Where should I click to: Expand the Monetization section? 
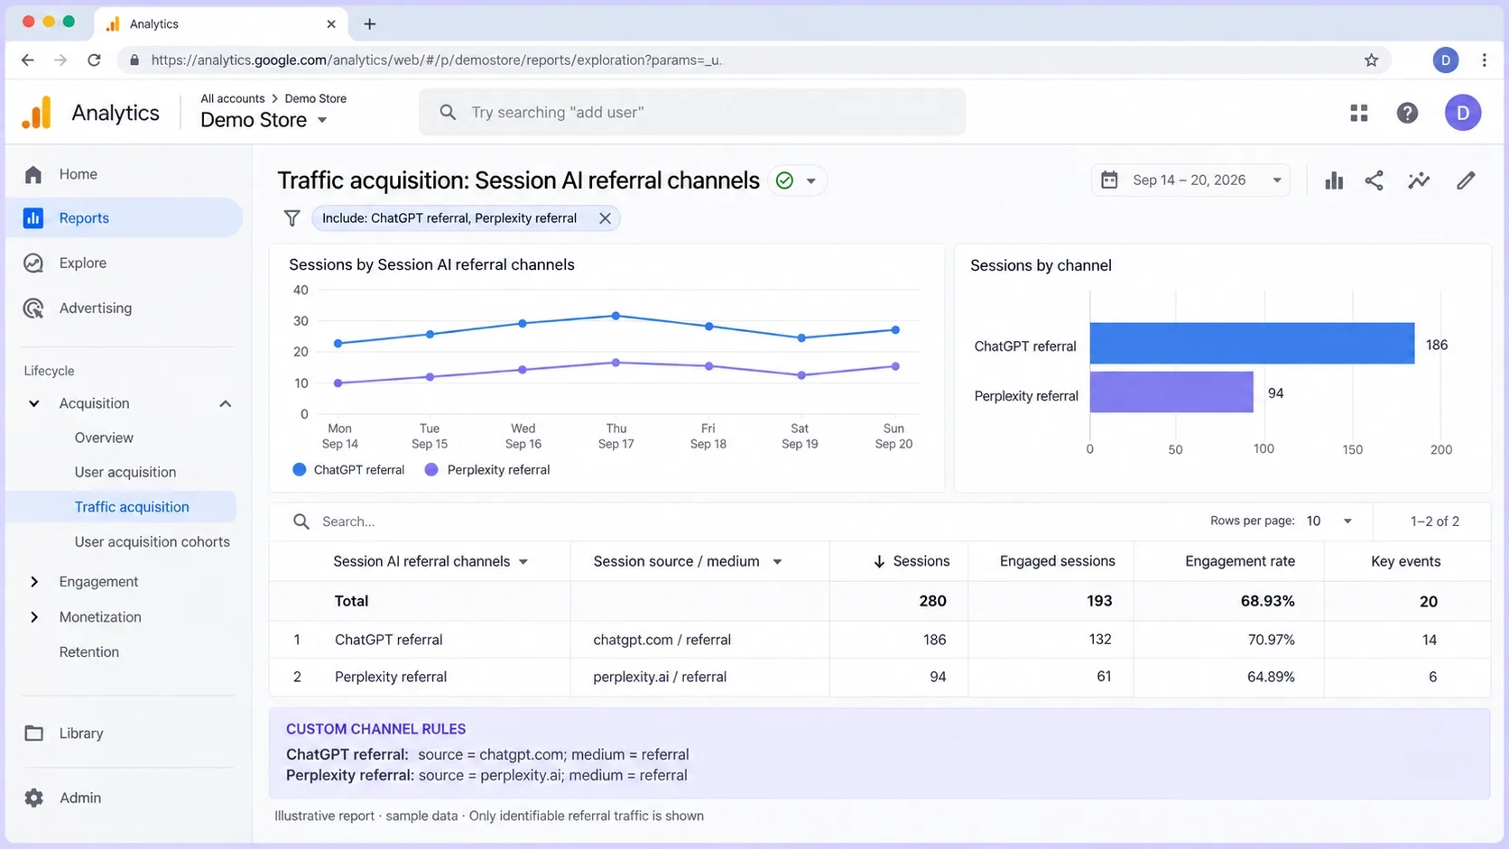point(34,617)
